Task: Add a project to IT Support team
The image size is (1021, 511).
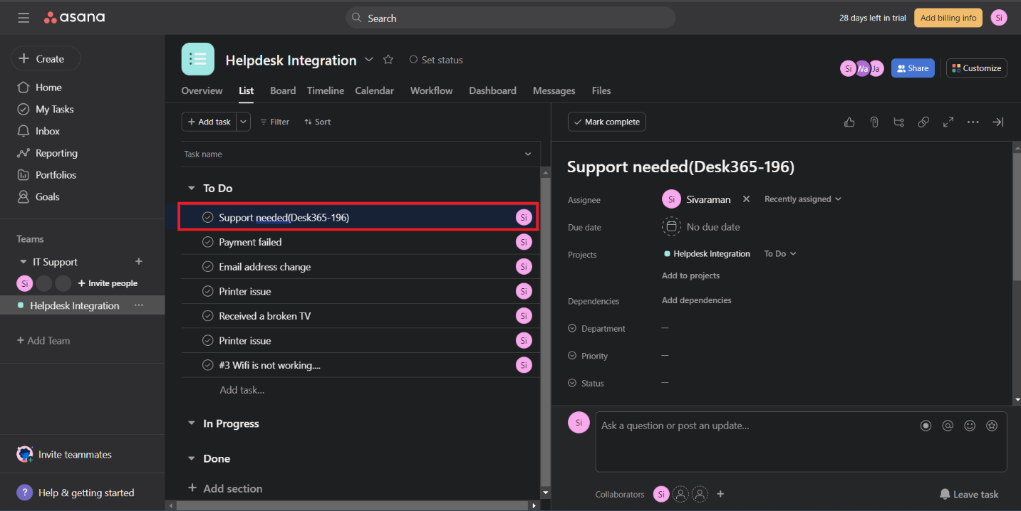Action: pos(139,262)
